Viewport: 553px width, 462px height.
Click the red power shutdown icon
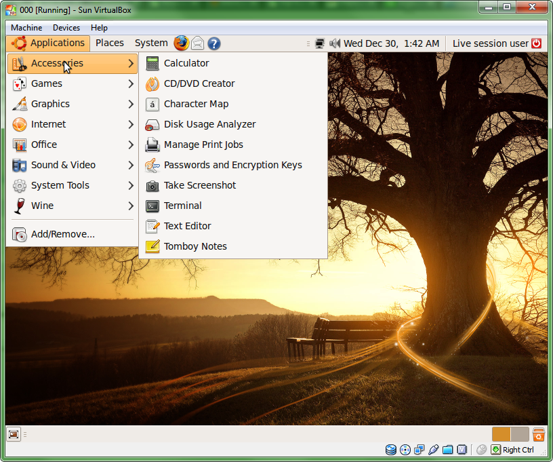click(537, 43)
